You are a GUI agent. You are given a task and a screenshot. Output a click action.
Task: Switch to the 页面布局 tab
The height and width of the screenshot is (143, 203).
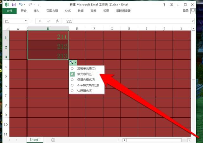pyautogui.click(x=52, y=11)
